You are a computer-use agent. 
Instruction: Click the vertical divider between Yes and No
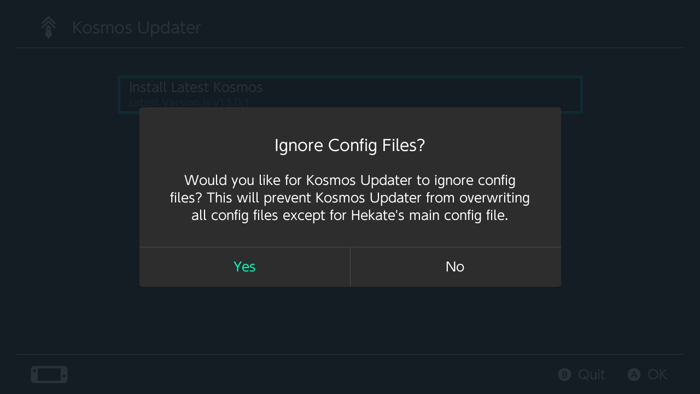pos(350,266)
